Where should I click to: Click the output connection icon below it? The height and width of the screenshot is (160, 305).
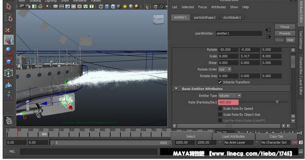(269, 37)
